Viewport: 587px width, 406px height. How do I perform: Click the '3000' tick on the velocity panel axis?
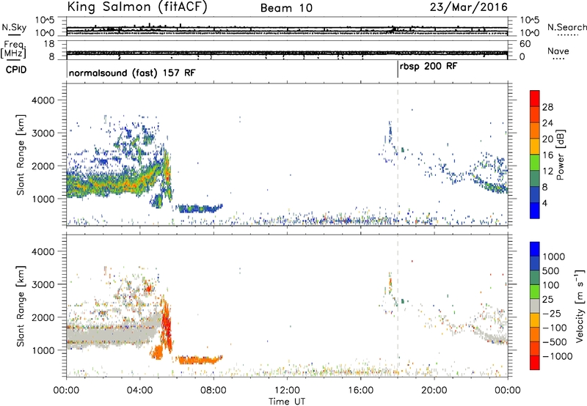click(x=43, y=284)
